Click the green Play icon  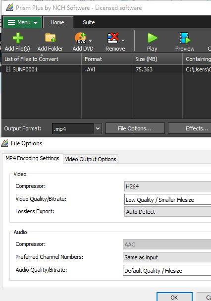[153, 38]
